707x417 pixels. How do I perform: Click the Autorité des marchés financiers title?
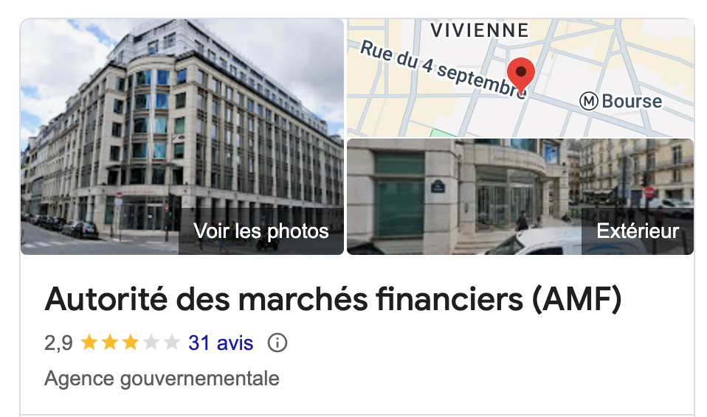pos(334,299)
